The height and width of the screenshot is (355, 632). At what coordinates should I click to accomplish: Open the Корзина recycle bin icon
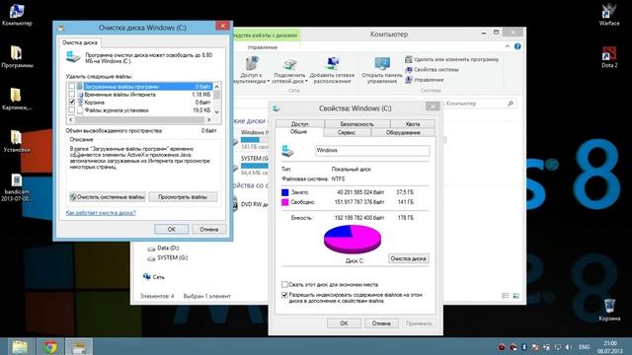point(609,310)
